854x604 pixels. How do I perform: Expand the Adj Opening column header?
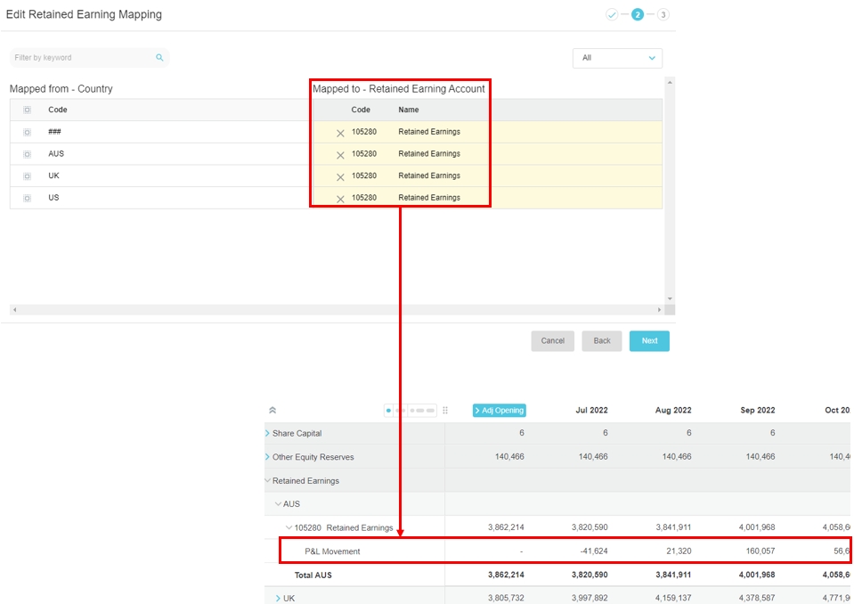[x=499, y=411]
